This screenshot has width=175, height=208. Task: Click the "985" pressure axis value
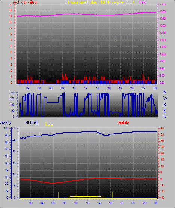pos(162,75)
